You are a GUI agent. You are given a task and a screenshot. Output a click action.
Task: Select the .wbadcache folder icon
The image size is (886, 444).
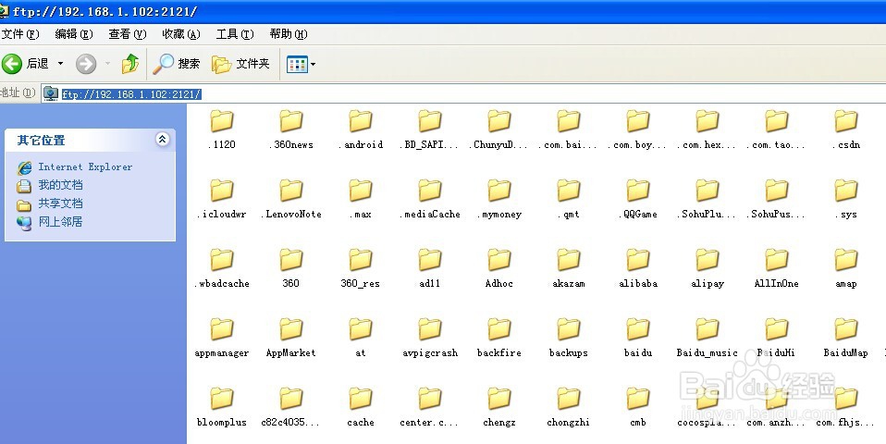pos(222,260)
